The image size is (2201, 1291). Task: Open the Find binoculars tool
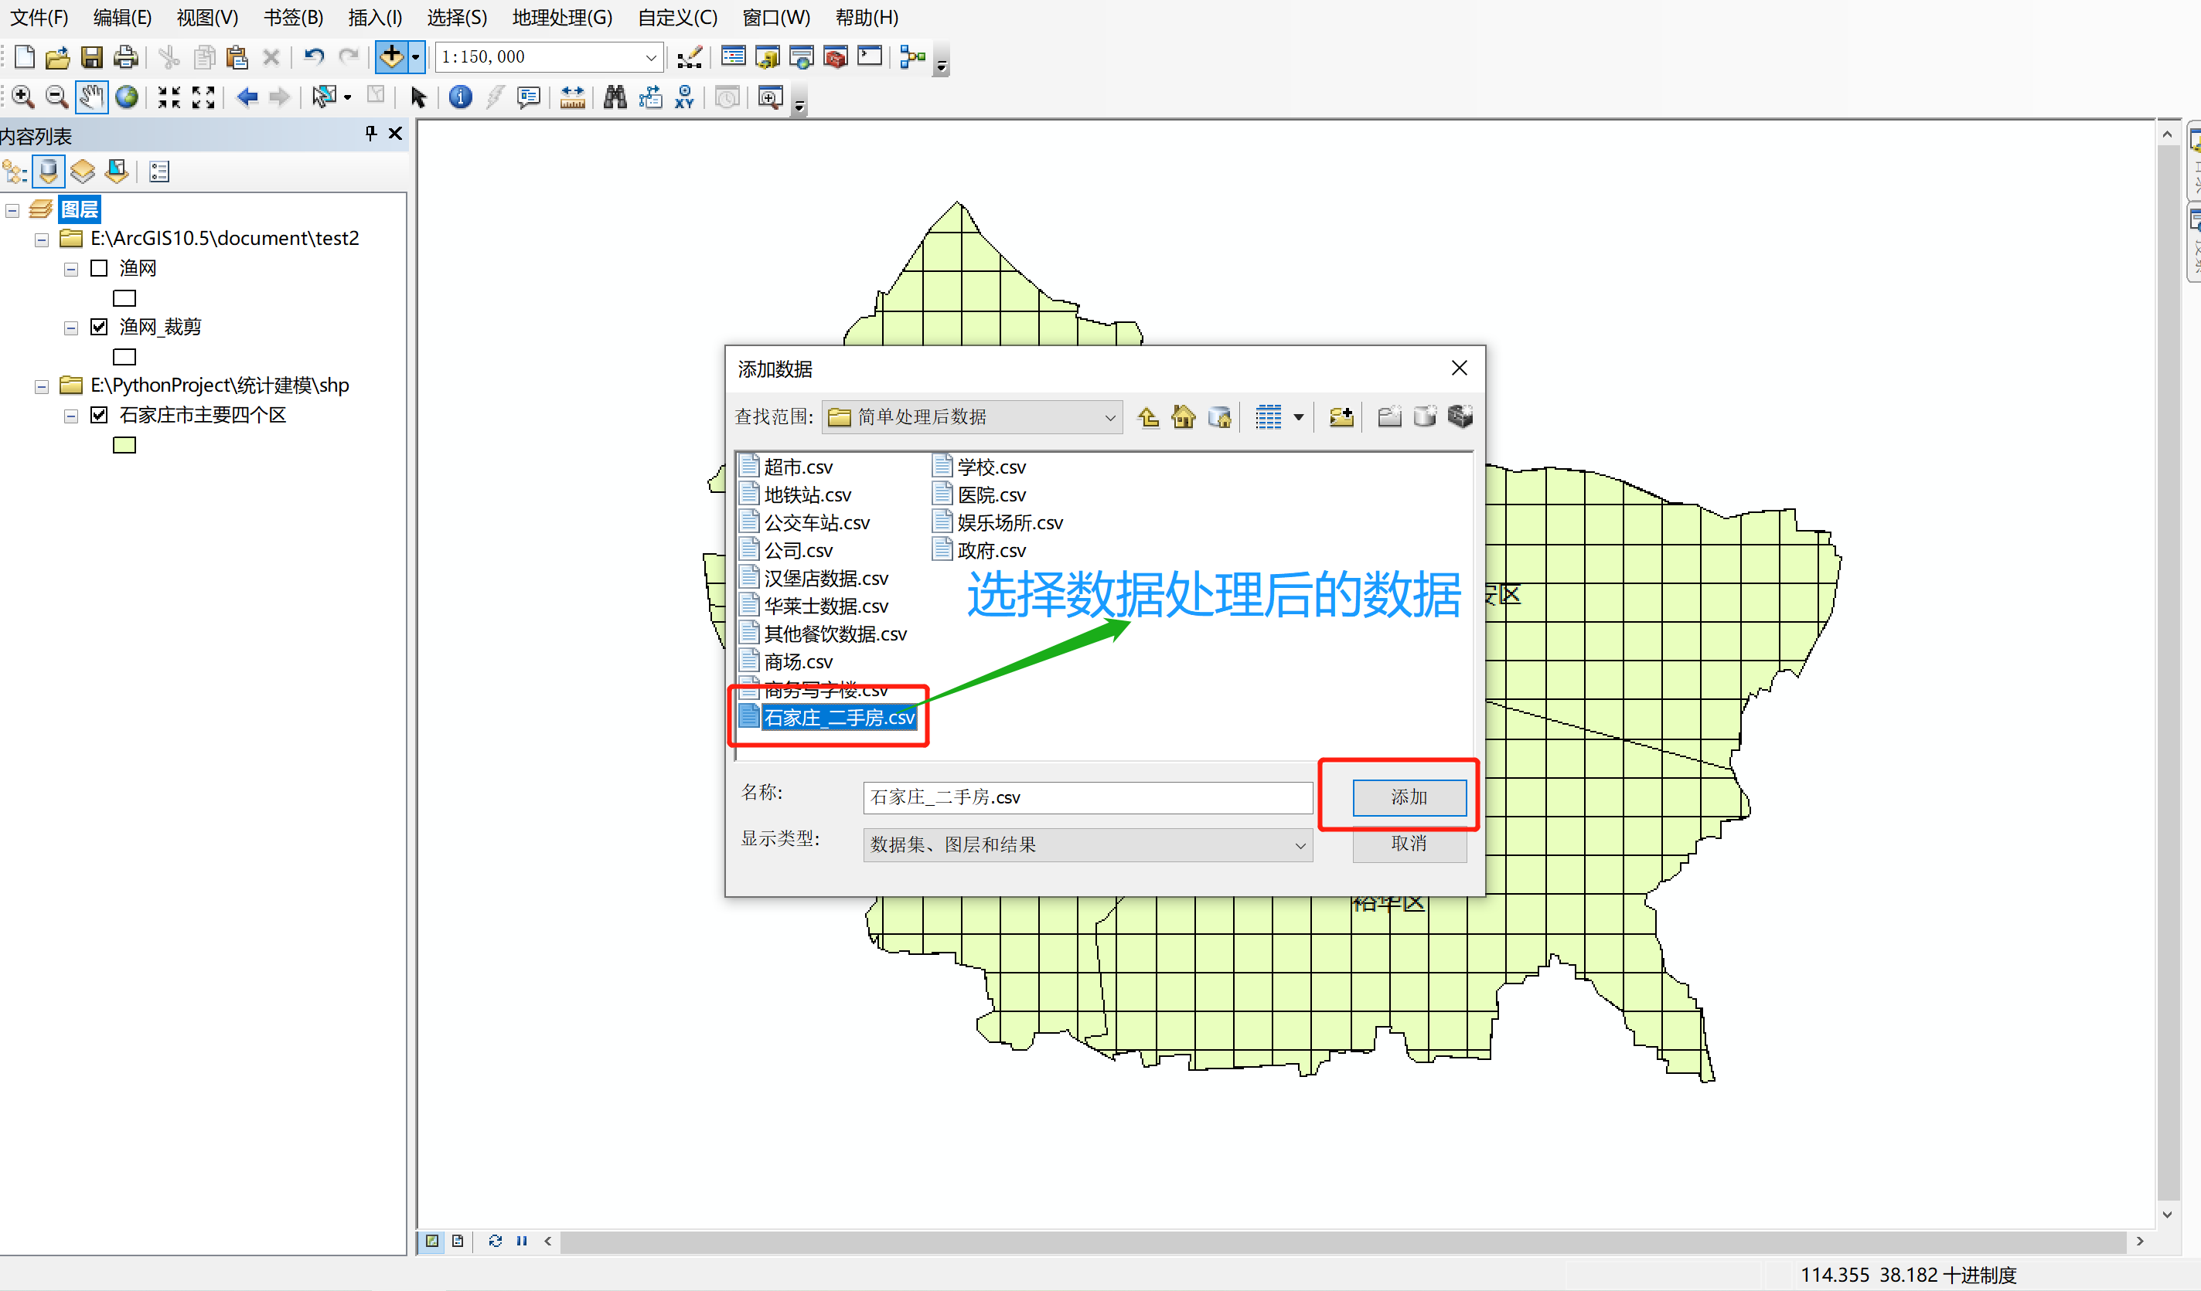pyautogui.click(x=615, y=97)
